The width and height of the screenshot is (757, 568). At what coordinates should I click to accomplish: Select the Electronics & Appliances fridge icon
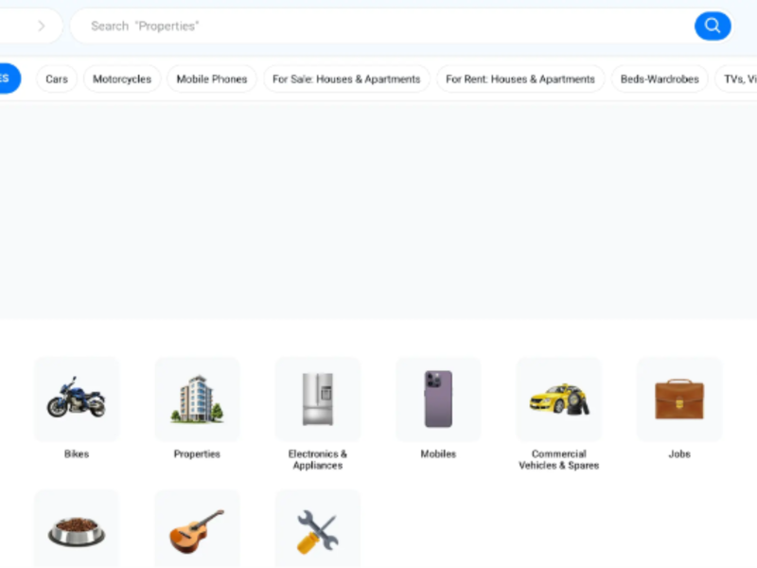coord(317,399)
